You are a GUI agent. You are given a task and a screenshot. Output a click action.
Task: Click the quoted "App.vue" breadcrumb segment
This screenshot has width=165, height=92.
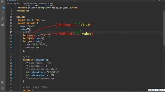(x=26, y=4)
